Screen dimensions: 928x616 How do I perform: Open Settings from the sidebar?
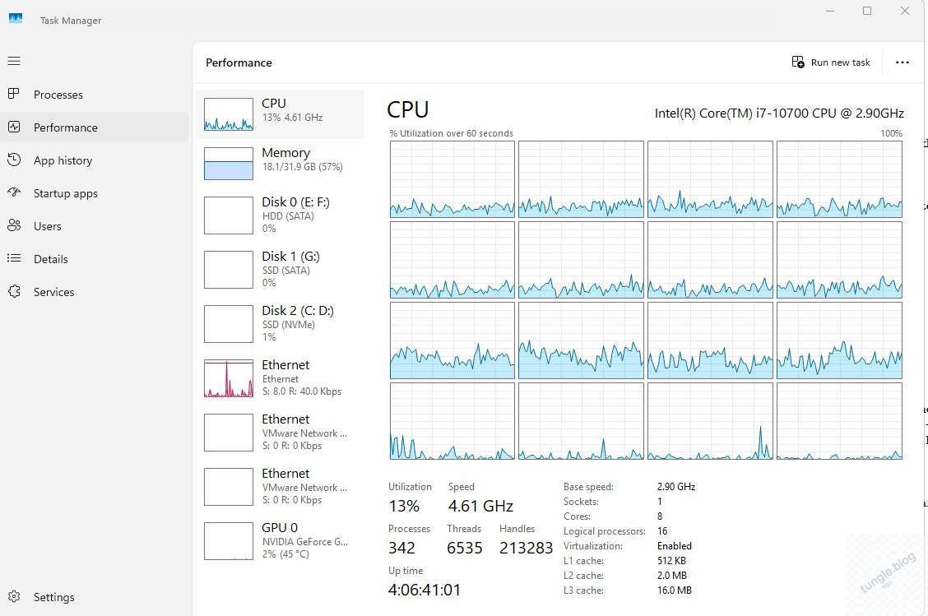tap(53, 597)
